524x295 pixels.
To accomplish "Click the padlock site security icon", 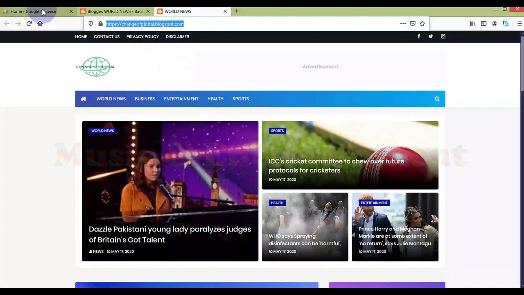I will (x=100, y=24).
